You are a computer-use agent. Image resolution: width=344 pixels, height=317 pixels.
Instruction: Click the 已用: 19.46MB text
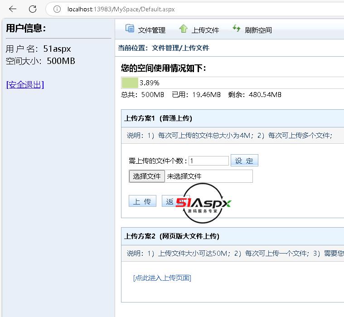pos(196,95)
